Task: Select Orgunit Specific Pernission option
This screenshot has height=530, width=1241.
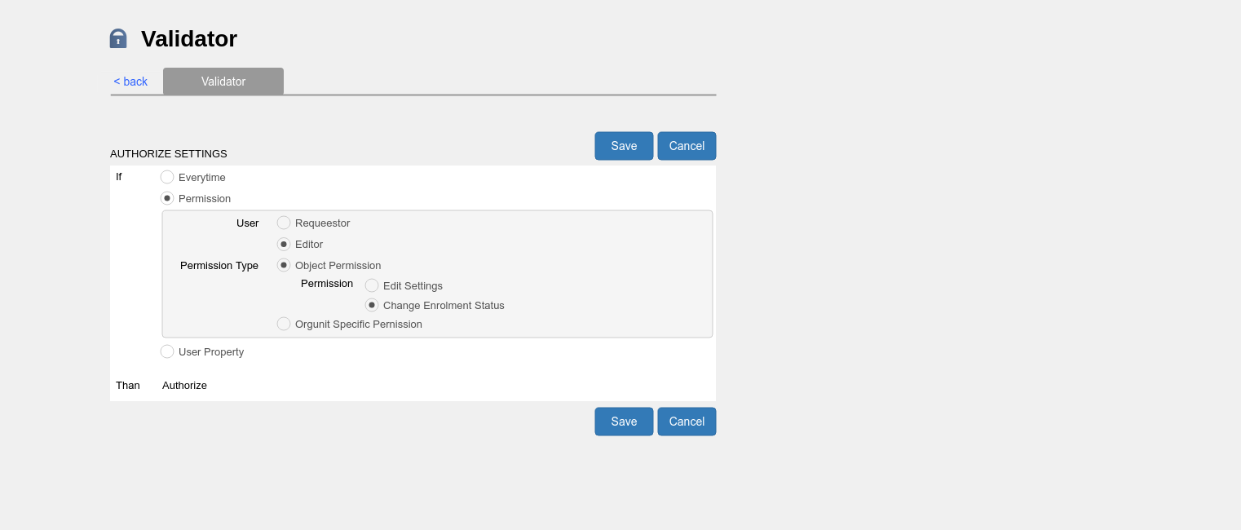Action: pyautogui.click(x=284, y=324)
